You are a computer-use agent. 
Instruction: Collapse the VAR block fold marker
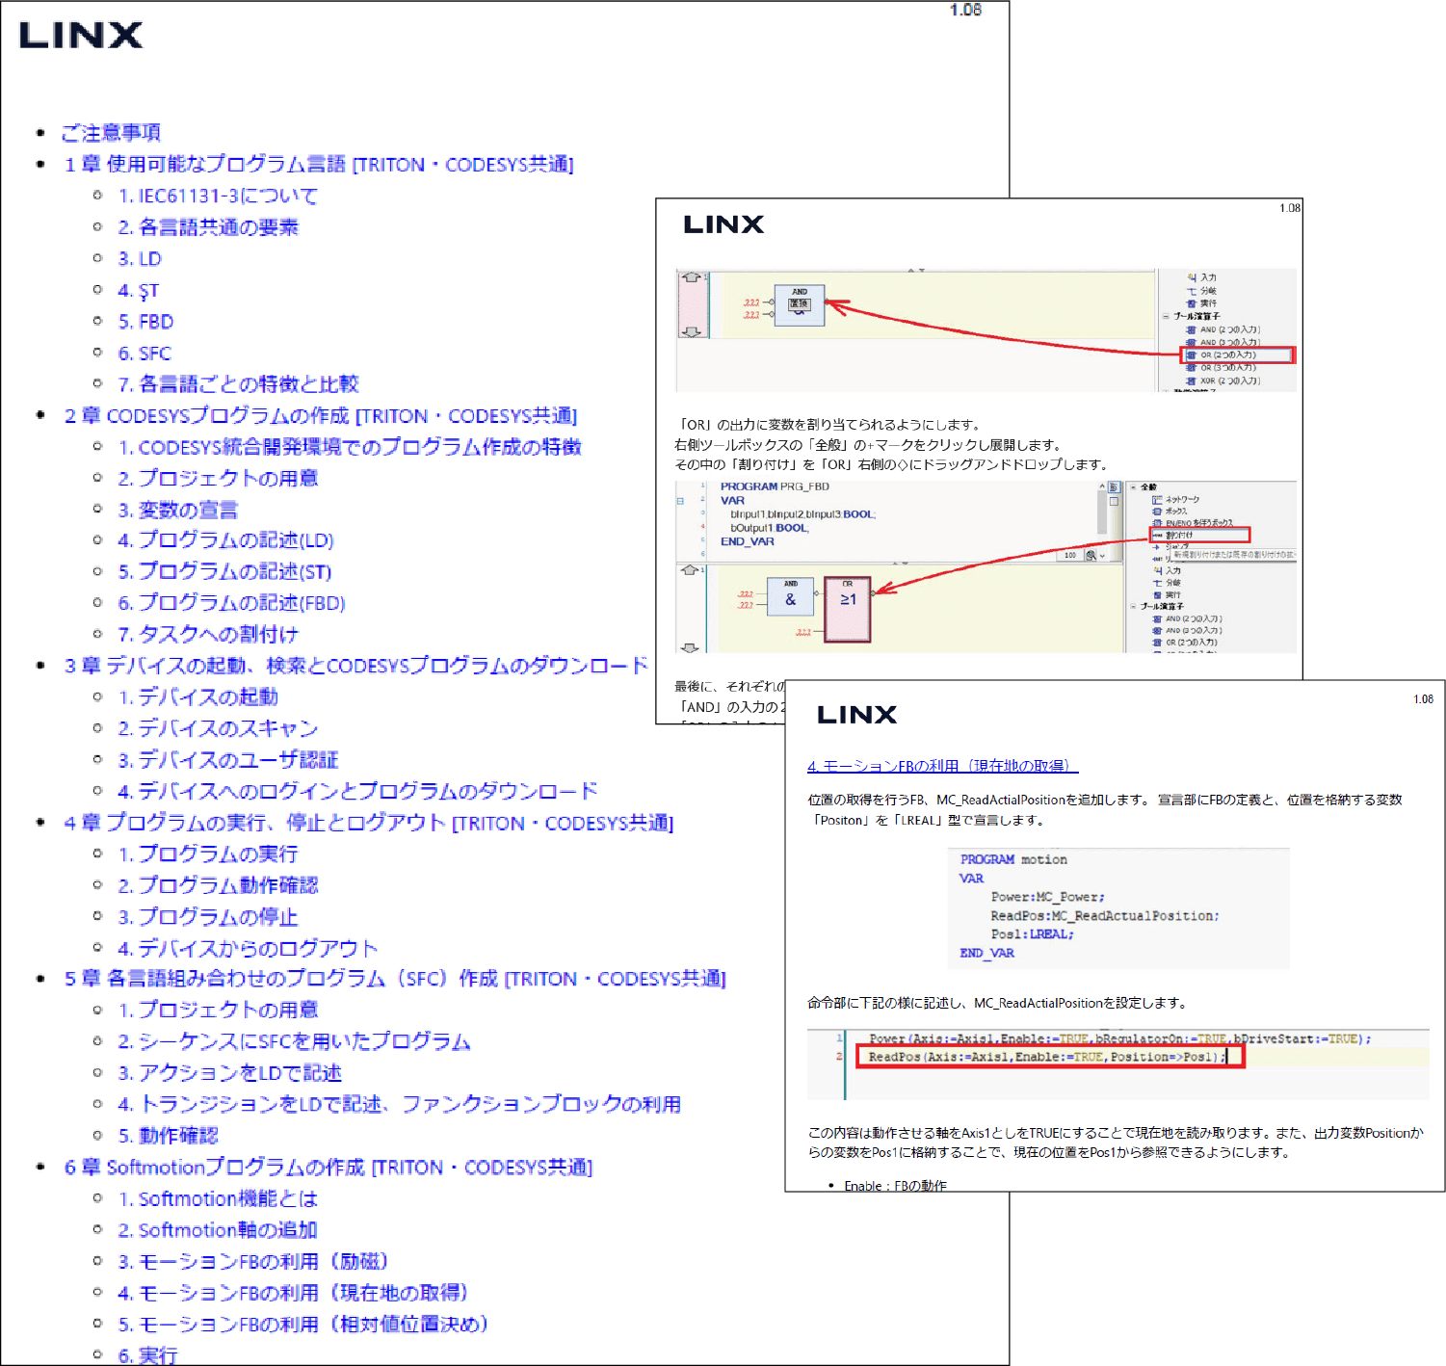pos(680,501)
